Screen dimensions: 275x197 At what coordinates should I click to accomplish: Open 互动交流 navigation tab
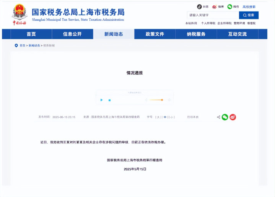(x=238, y=34)
